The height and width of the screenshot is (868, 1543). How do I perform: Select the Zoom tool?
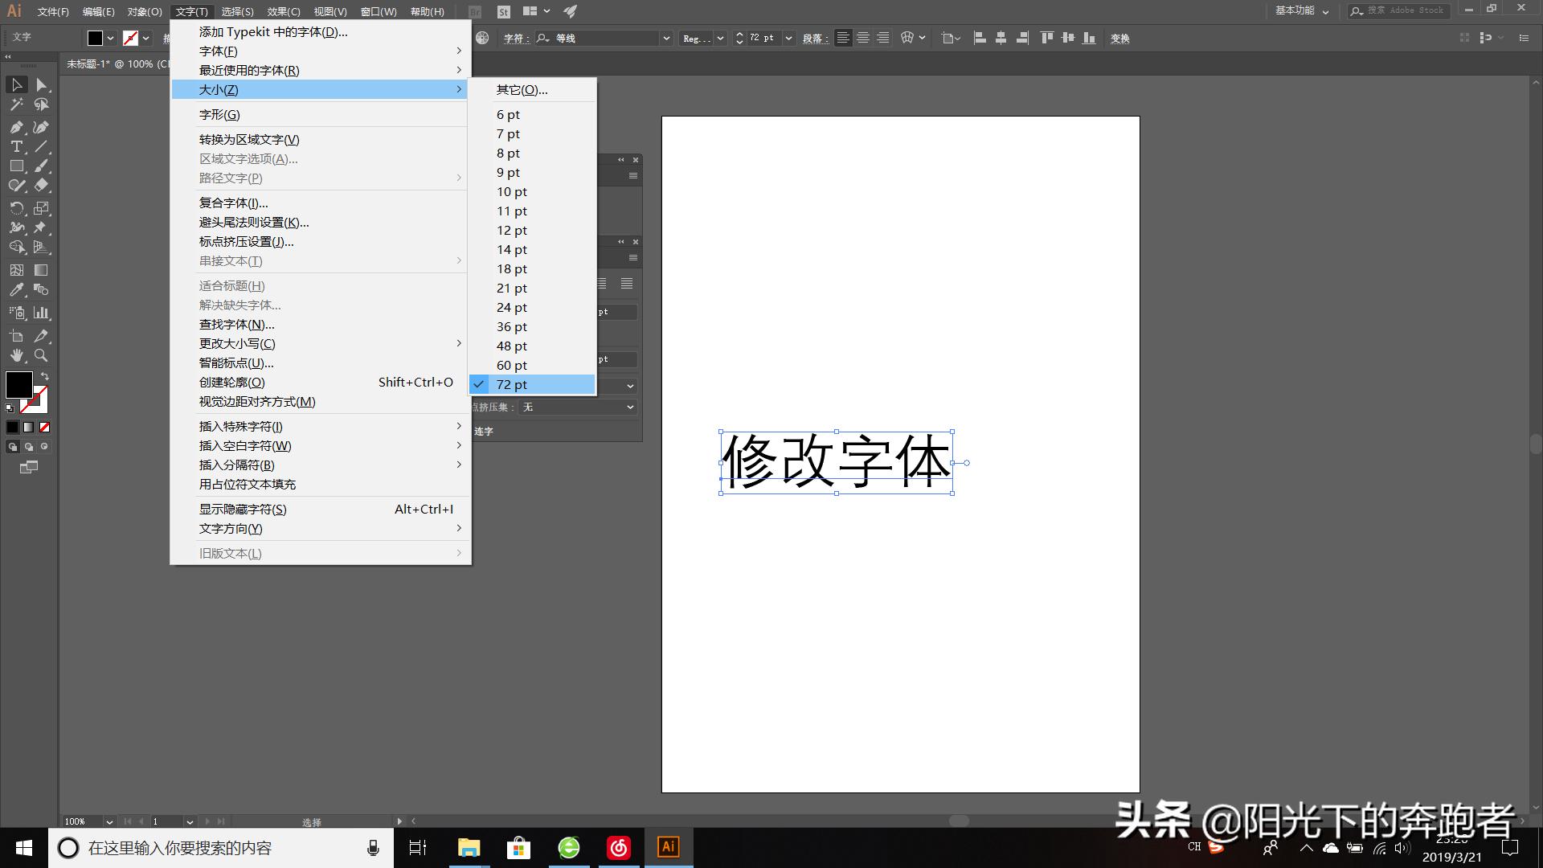pyautogui.click(x=42, y=355)
